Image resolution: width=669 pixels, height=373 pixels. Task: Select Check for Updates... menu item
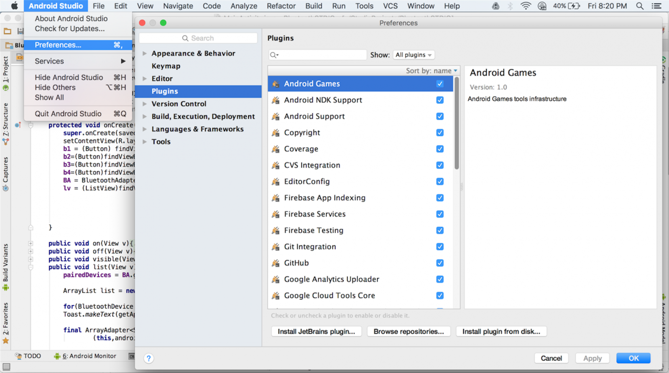pyautogui.click(x=70, y=29)
